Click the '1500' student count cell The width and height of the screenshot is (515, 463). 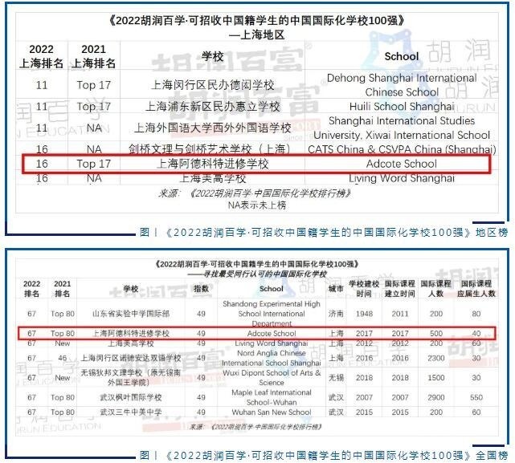(x=435, y=378)
